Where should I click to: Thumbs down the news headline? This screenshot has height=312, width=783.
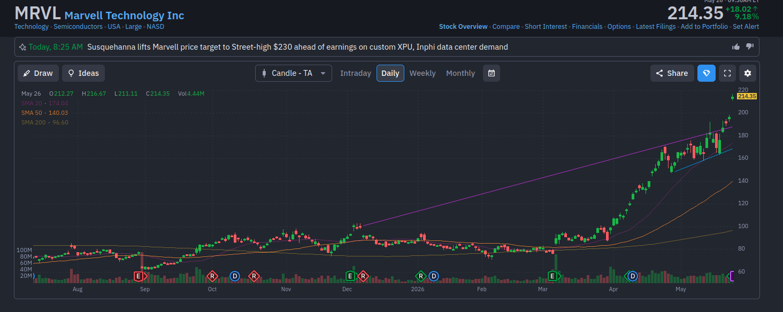click(x=750, y=47)
